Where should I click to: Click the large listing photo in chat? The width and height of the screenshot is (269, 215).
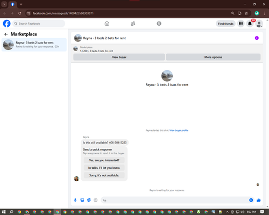pyautogui.click(x=167, y=76)
